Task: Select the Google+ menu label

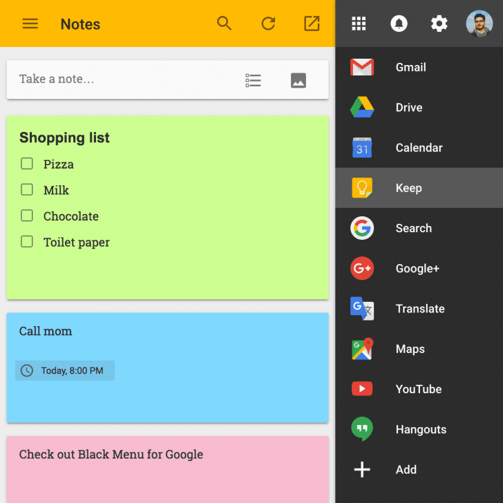Action: 417,269
